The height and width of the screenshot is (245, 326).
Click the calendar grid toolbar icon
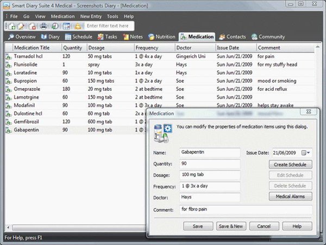pos(66,26)
